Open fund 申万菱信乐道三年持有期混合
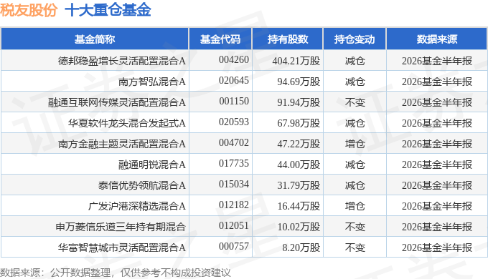Viewport: 488px width, 279px height. click(x=121, y=227)
